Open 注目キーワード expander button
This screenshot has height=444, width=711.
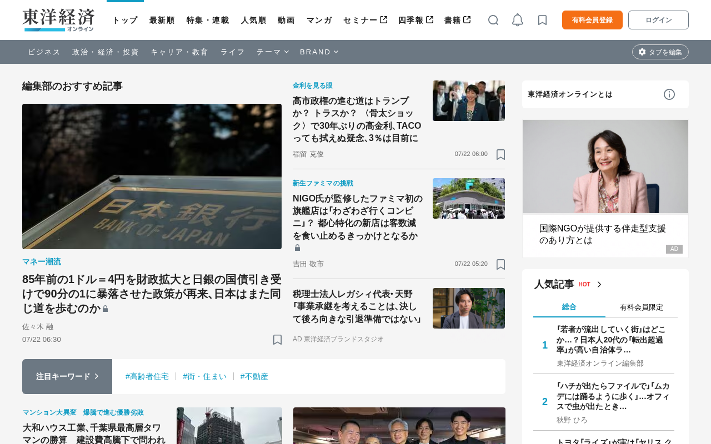point(67,376)
